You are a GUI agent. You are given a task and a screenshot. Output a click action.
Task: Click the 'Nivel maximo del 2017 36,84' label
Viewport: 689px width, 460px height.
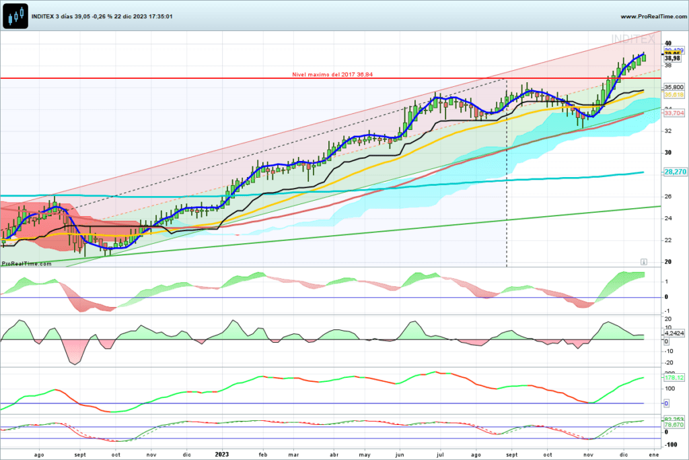[x=332, y=74]
